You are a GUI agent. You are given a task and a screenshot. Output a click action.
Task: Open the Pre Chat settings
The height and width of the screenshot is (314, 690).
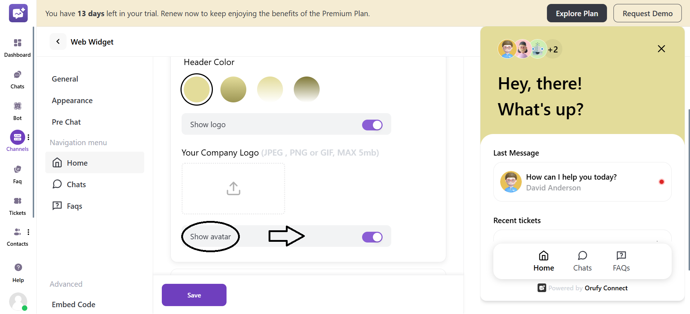pos(66,122)
